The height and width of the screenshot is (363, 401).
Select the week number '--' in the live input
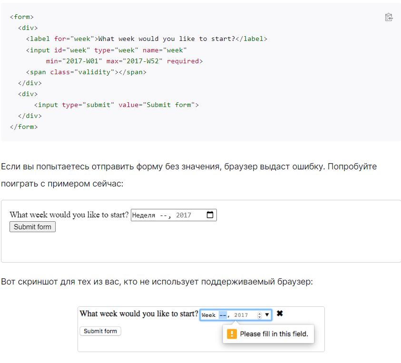(x=165, y=215)
